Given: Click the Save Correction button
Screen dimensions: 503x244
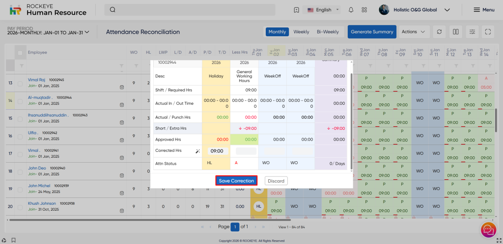Looking at the screenshot, I should (236, 181).
